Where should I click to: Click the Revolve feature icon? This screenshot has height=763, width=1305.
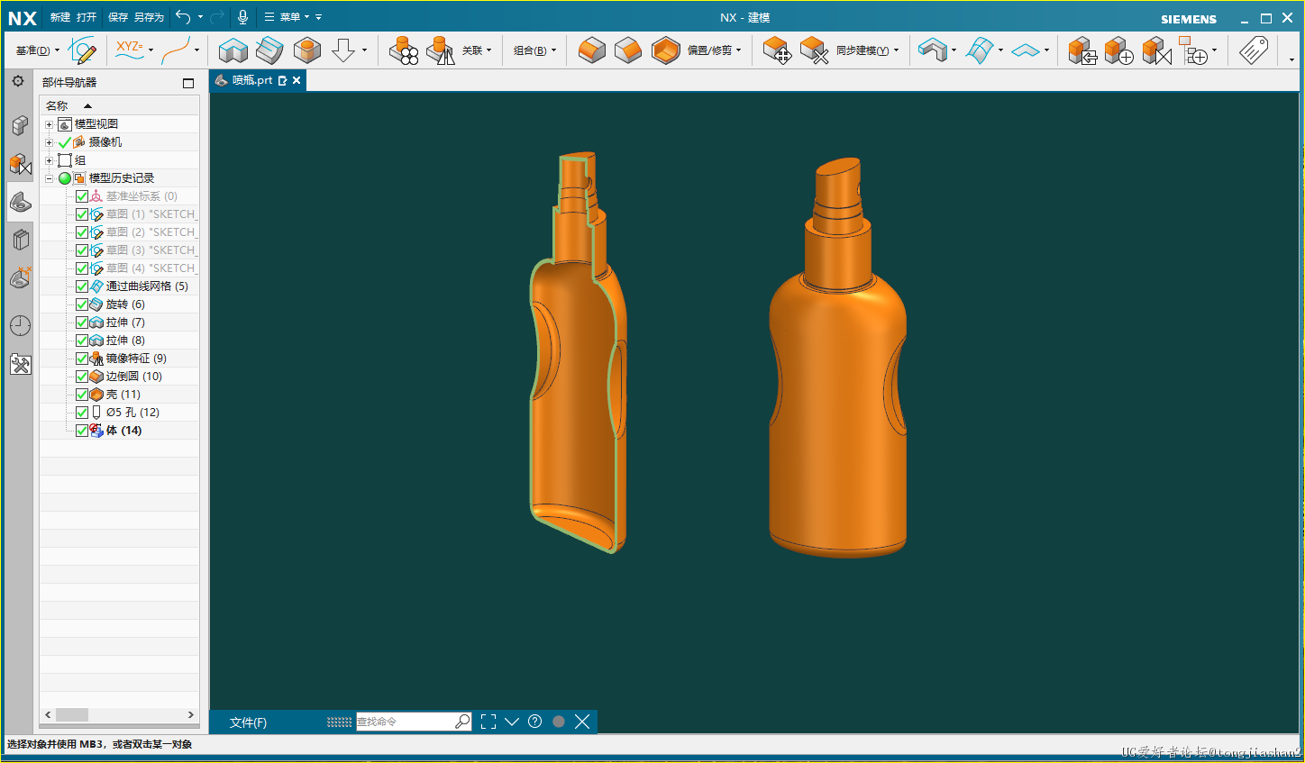(269, 50)
